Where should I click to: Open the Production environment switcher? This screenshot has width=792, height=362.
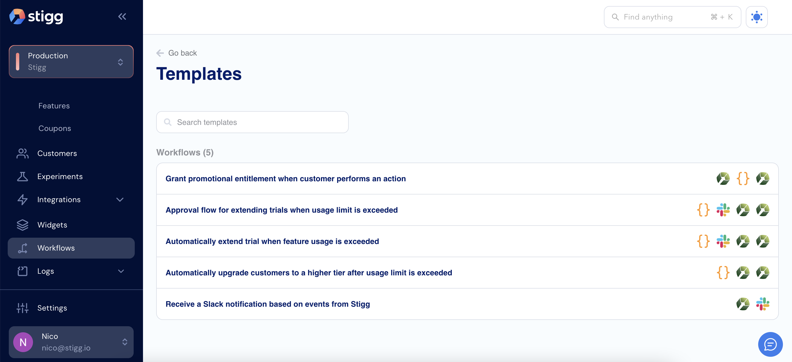[x=71, y=62]
